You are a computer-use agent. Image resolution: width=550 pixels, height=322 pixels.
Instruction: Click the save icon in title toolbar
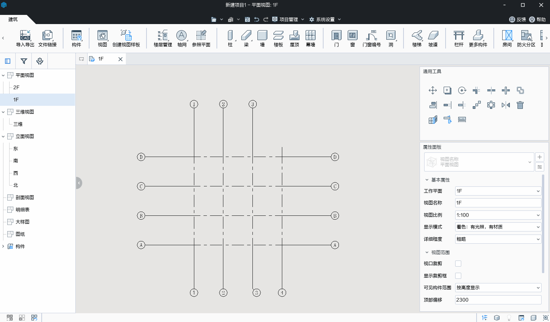point(247,19)
